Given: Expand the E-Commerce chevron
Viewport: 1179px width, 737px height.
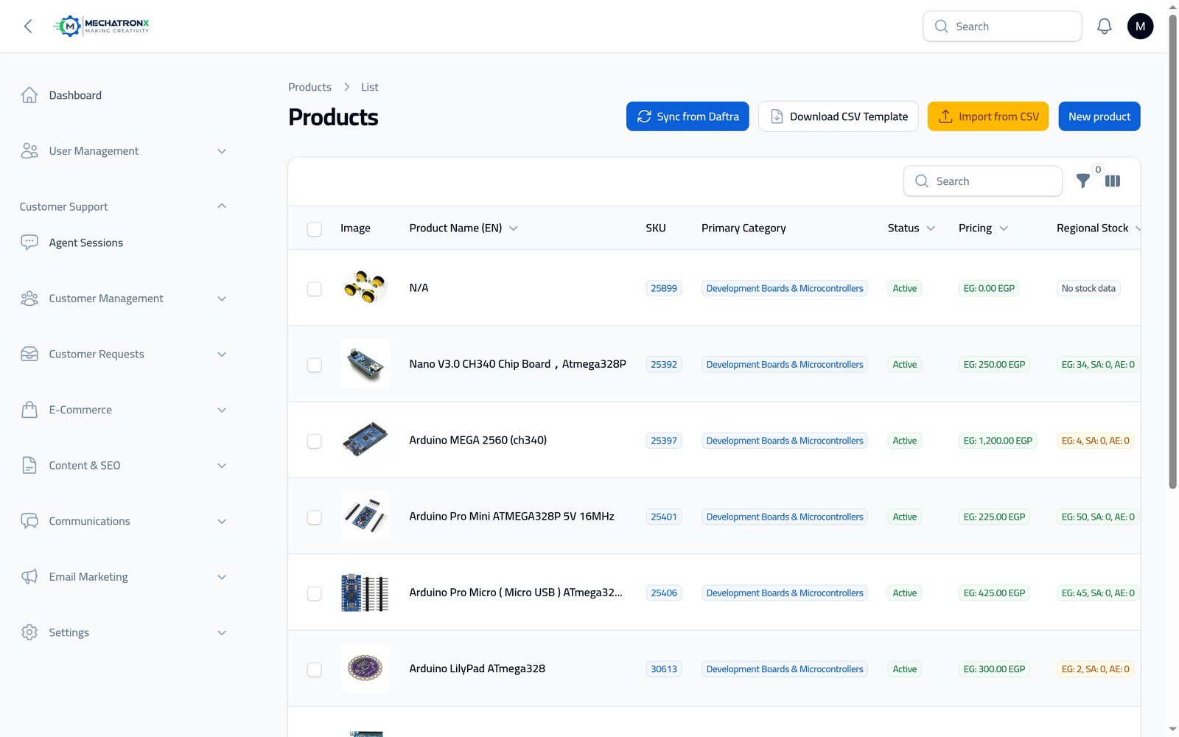Looking at the screenshot, I should click(x=222, y=410).
